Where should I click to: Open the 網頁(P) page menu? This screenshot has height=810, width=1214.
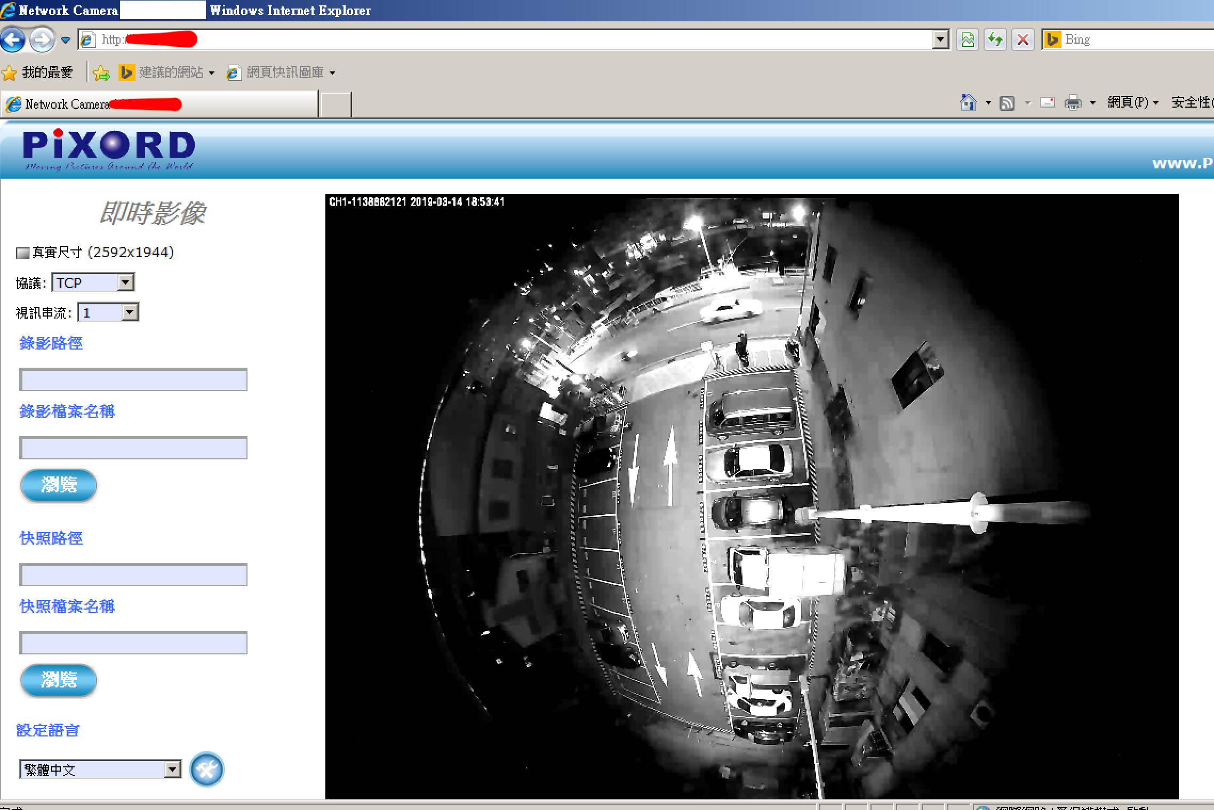pyautogui.click(x=1133, y=102)
